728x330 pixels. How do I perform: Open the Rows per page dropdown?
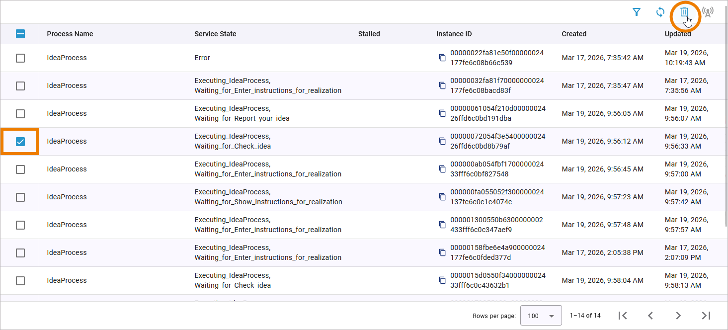point(541,316)
